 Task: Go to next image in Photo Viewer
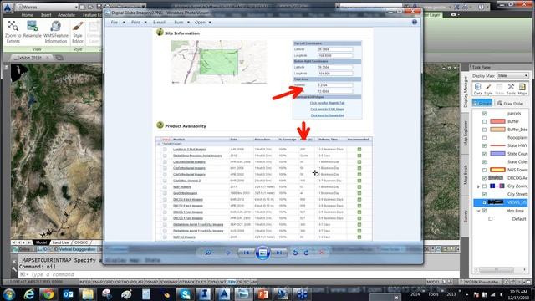pos(279,253)
